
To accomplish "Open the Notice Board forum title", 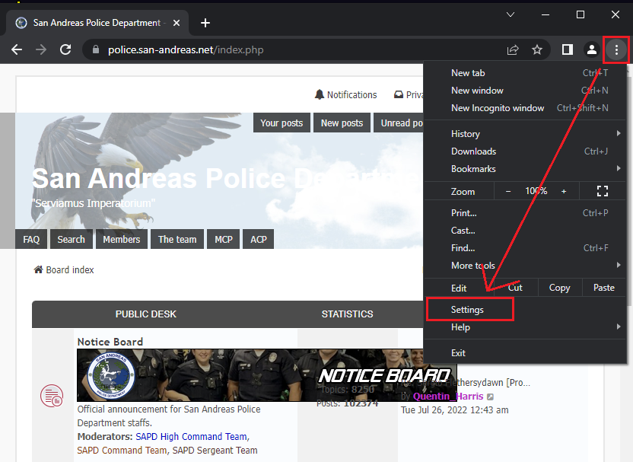I will click(x=110, y=342).
